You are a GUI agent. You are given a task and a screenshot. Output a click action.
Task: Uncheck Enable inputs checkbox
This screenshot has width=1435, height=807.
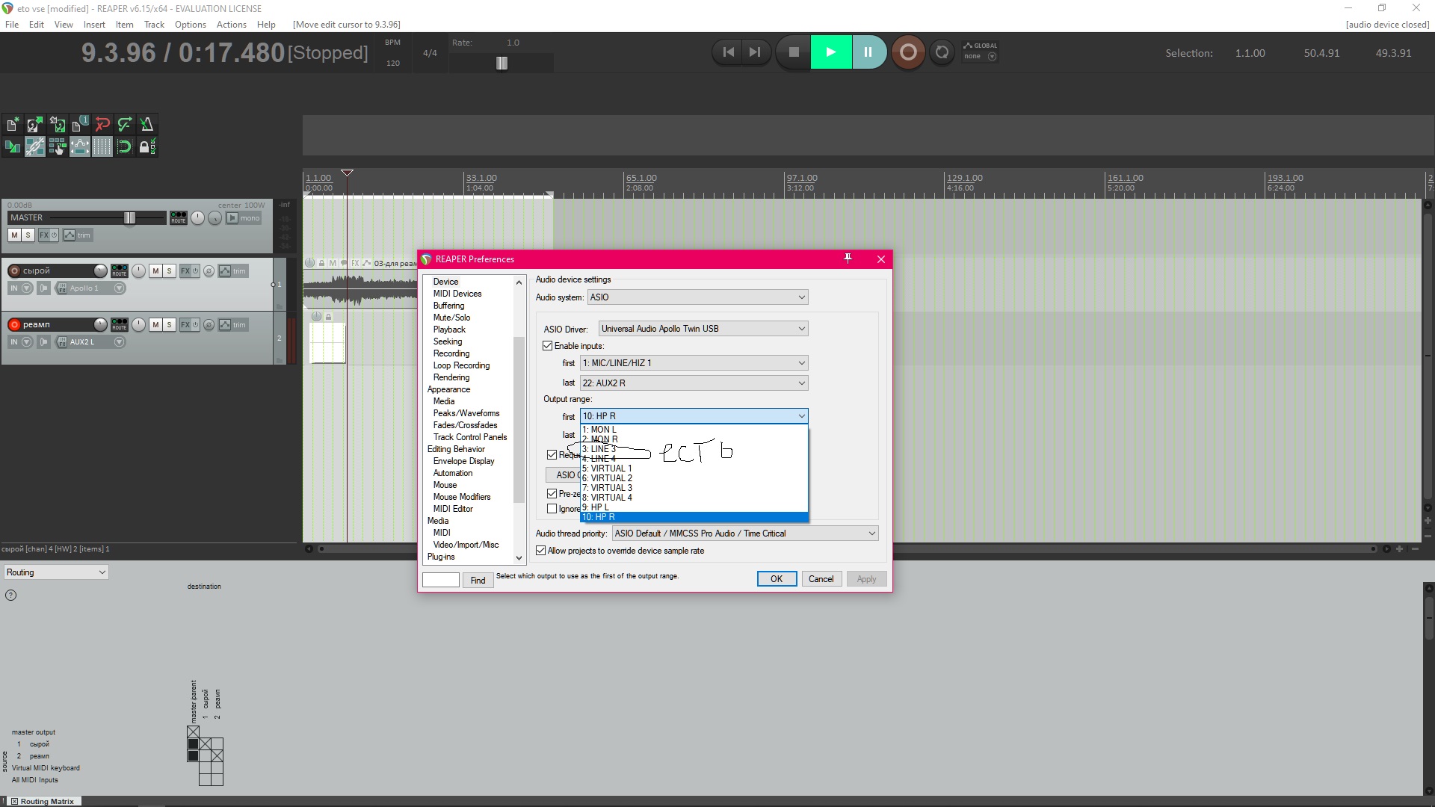(548, 346)
